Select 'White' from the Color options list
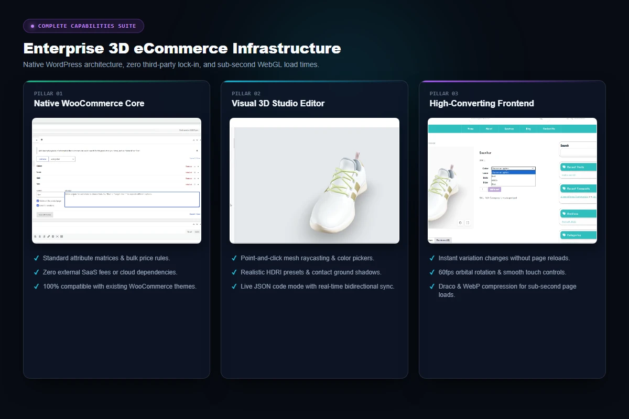This screenshot has height=419, width=629. (x=513, y=180)
